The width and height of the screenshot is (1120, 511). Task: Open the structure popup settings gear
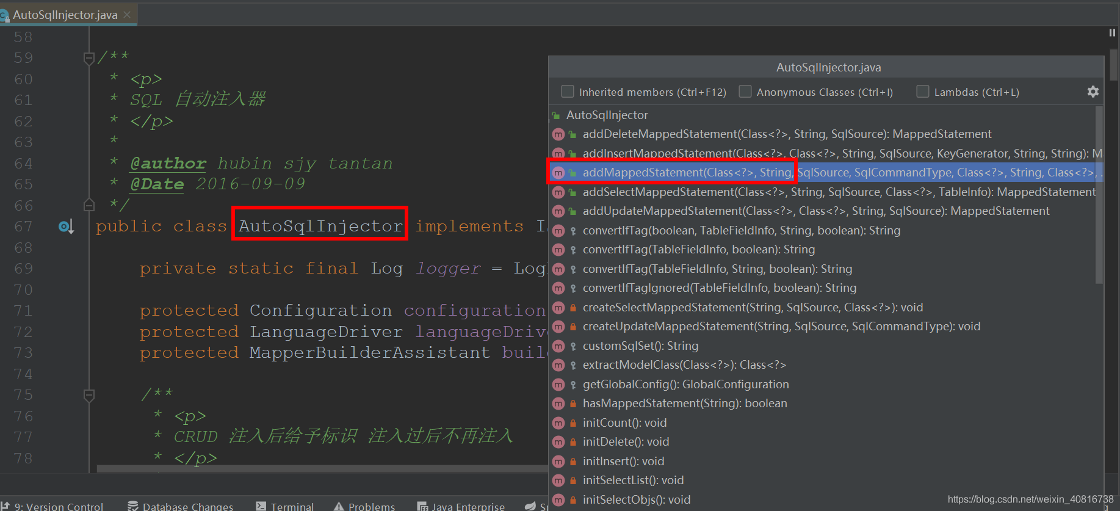point(1093,92)
